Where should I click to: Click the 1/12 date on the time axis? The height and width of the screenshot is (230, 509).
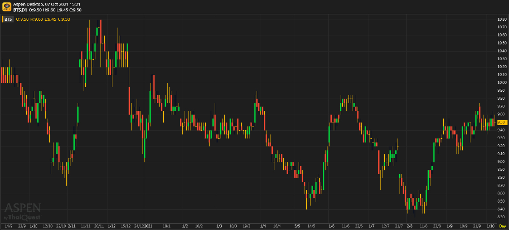tap(112, 226)
